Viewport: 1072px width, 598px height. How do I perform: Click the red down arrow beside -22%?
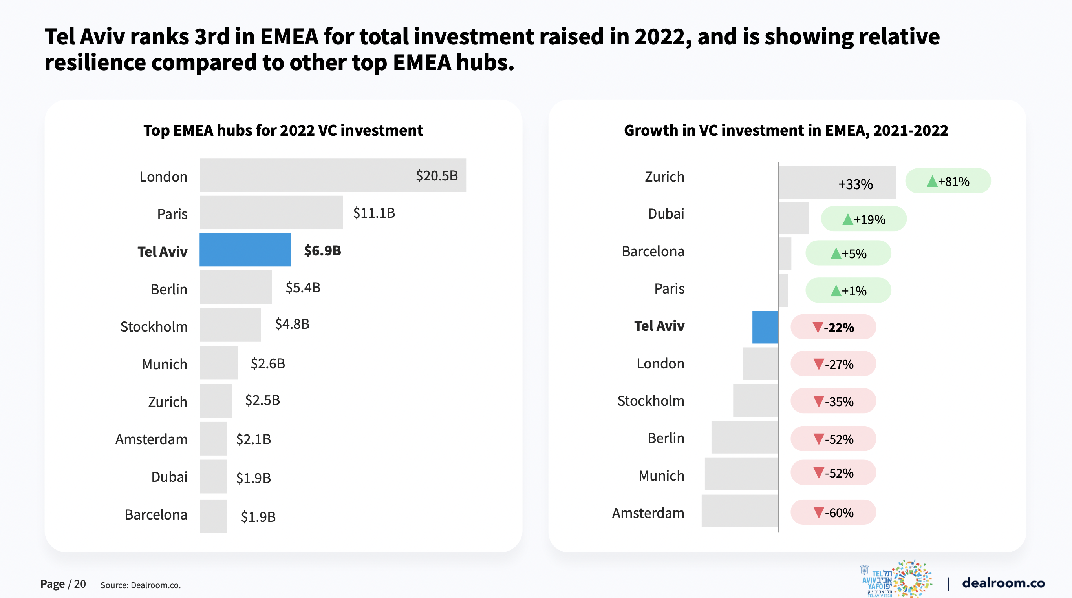(x=817, y=327)
